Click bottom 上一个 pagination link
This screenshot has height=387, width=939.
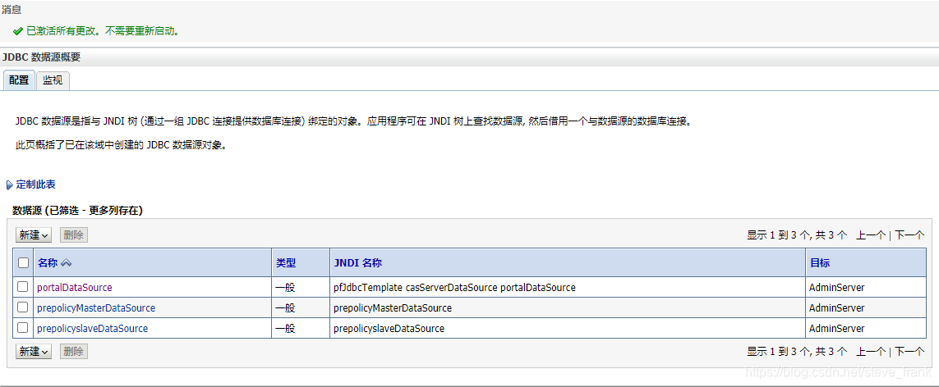871,351
